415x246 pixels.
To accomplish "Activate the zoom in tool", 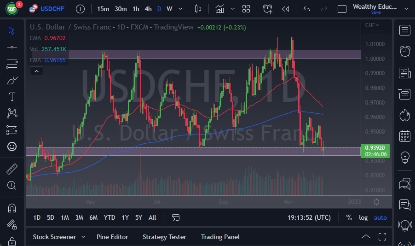I will [12, 185].
